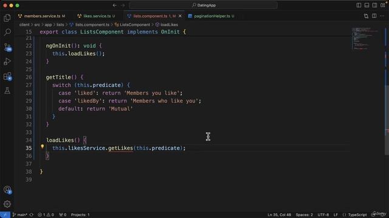Open the customize layout icon
Viewport: 389px width, 218px height.
(x=383, y=5)
